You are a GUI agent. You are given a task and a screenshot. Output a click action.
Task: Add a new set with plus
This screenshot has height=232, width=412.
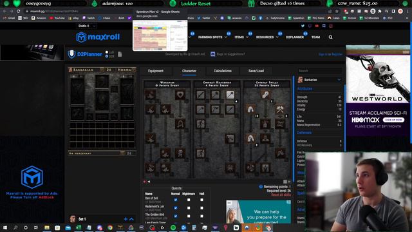(x=126, y=219)
